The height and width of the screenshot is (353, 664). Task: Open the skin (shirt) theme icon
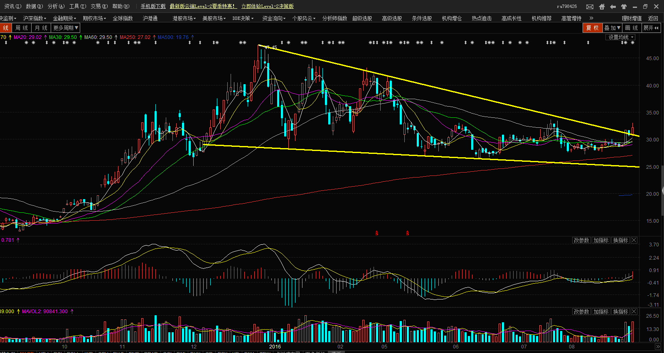click(624, 7)
